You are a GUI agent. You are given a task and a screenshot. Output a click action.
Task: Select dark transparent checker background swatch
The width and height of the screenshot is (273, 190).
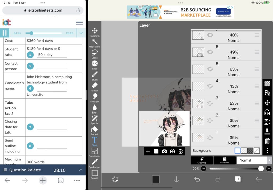click(250, 151)
